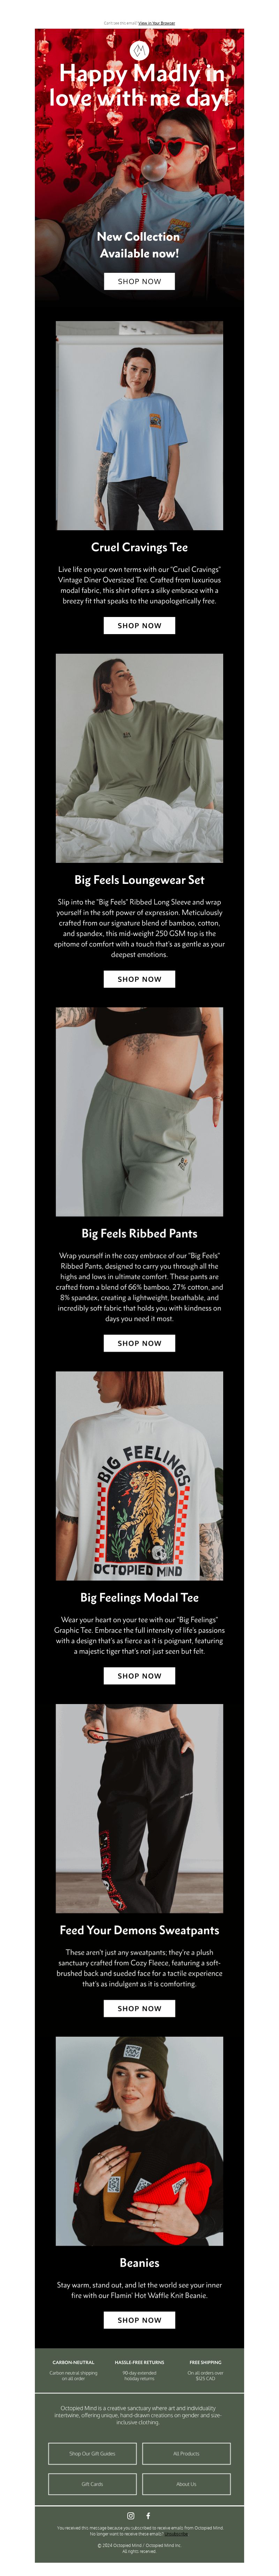Click the blue Cruel Cravings Tee photo
The height and width of the screenshot is (2576, 279).
click(x=139, y=425)
